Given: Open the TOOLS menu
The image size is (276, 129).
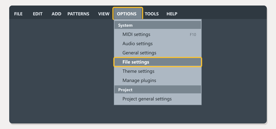Looking at the screenshot, I should pyautogui.click(x=152, y=14).
